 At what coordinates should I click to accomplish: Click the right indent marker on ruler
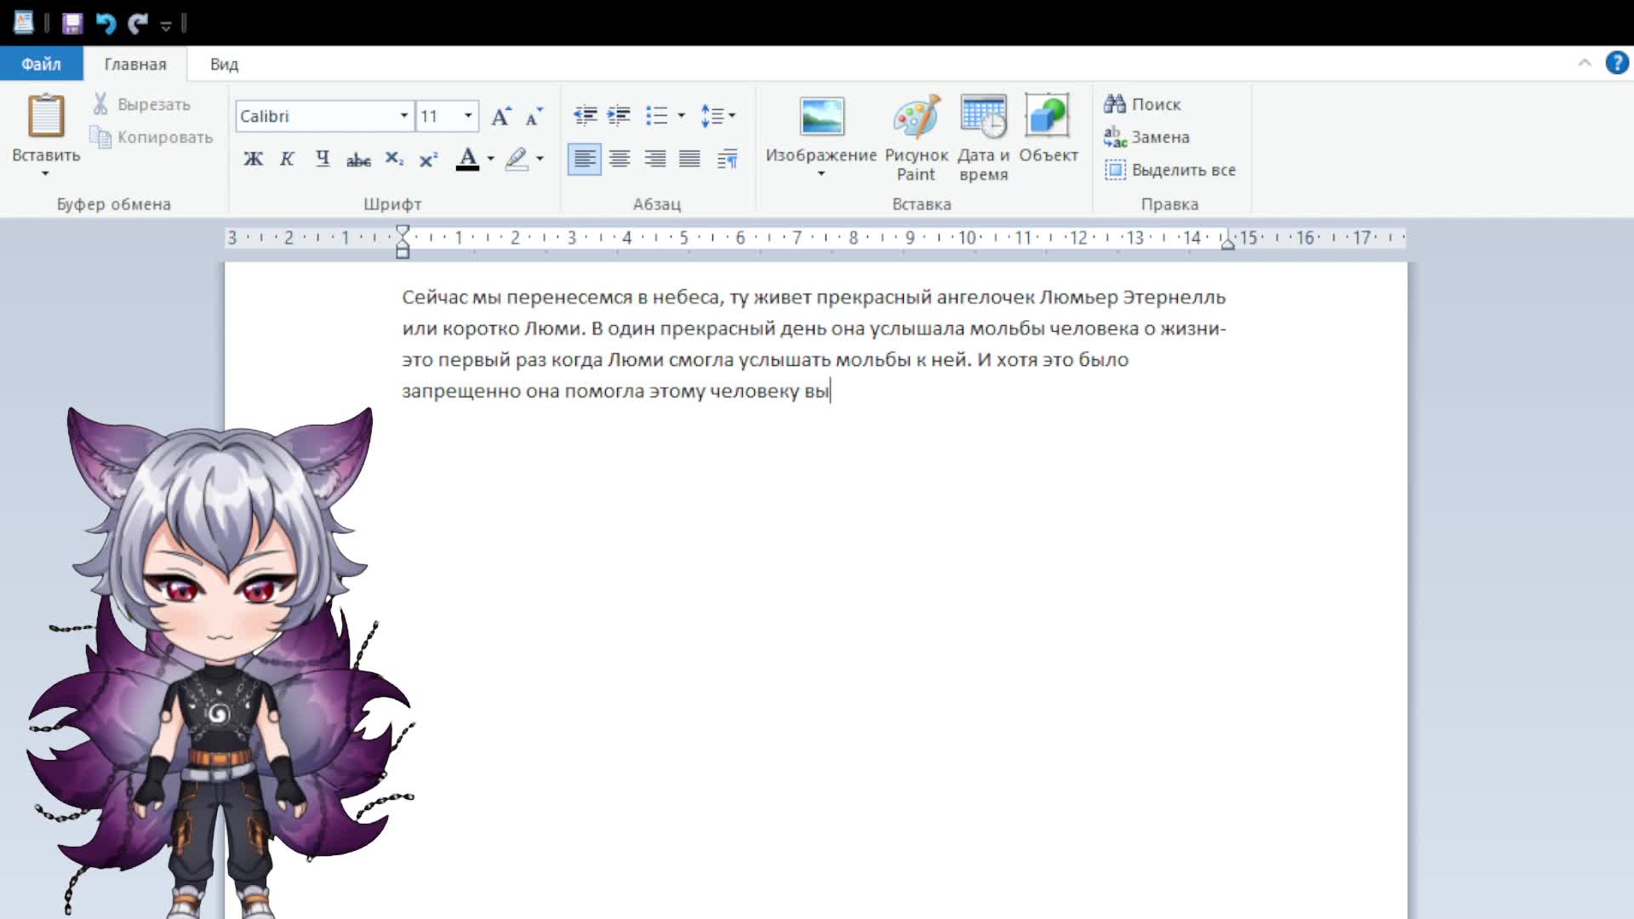click(1227, 243)
